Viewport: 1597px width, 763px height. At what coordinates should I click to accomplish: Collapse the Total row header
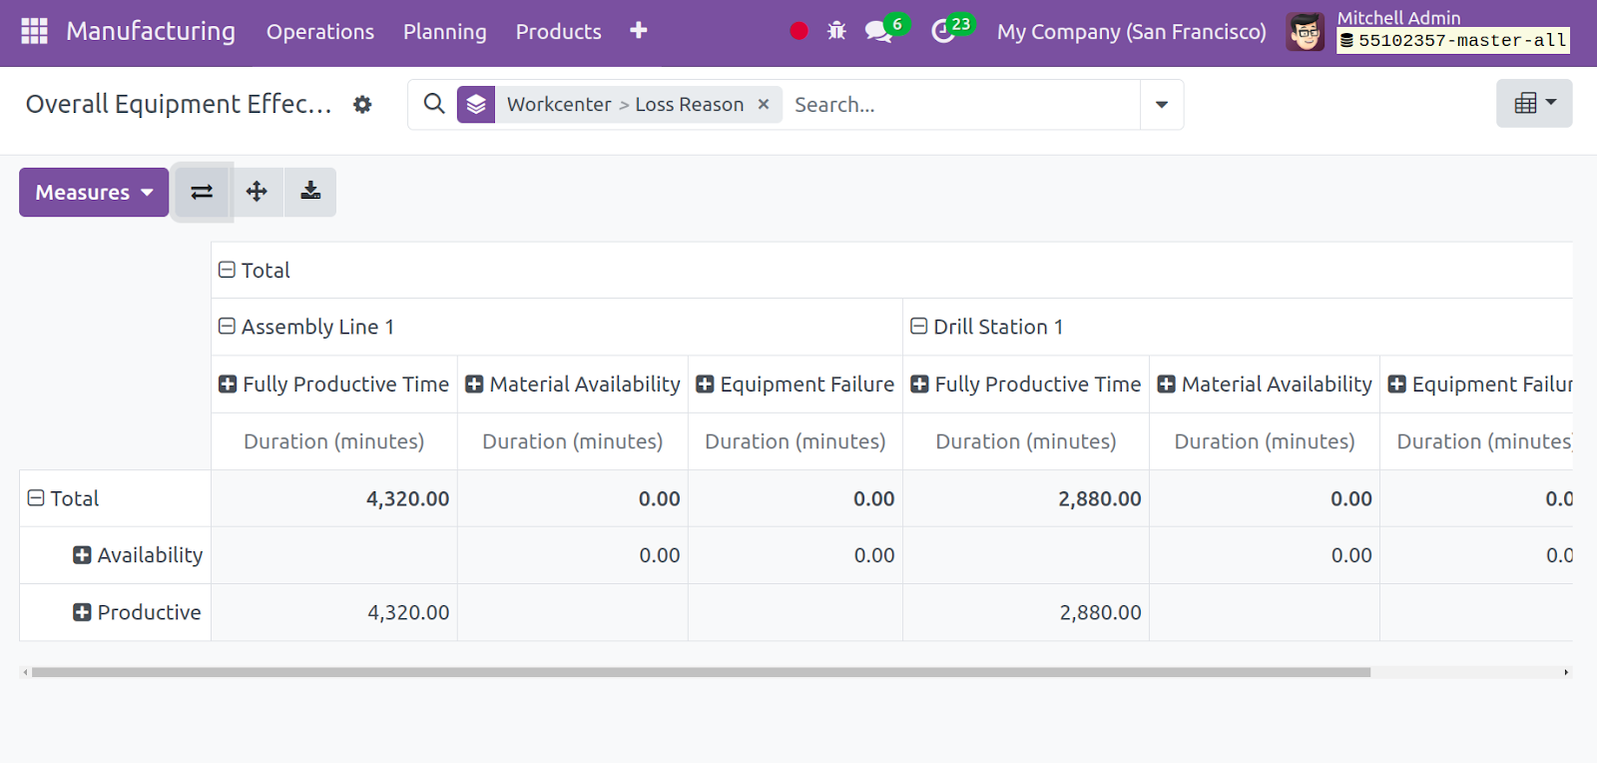(x=36, y=498)
